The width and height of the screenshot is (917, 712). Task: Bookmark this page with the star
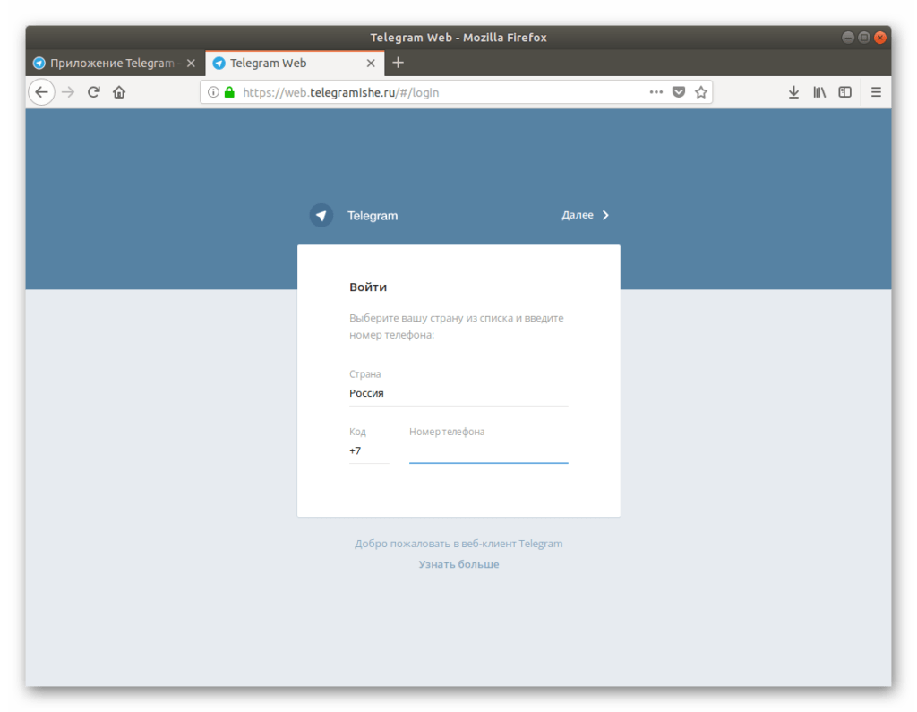click(700, 92)
